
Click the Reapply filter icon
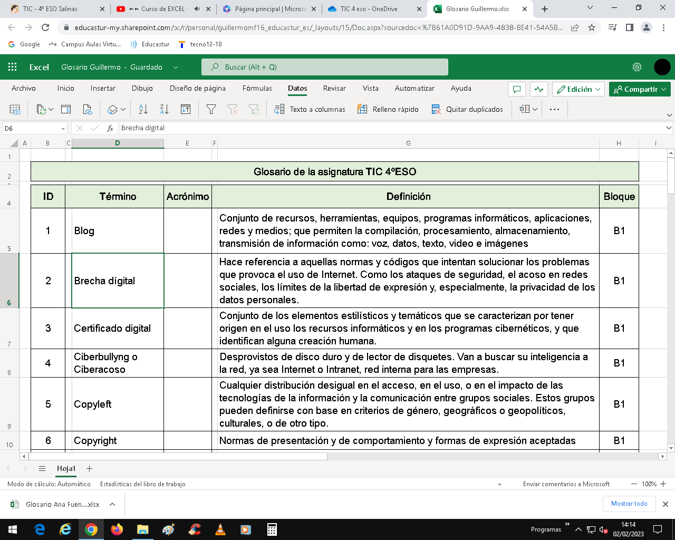254,109
